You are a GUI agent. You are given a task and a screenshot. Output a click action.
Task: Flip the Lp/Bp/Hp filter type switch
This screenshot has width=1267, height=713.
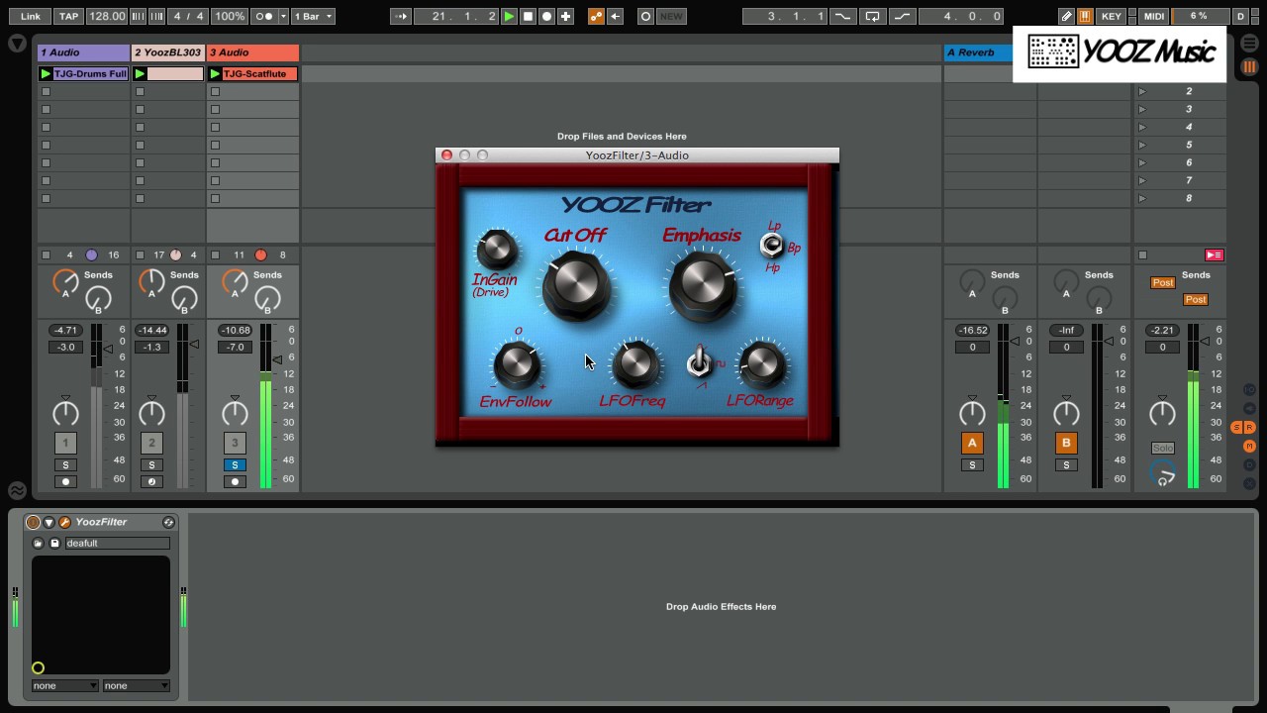pos(771,245)
